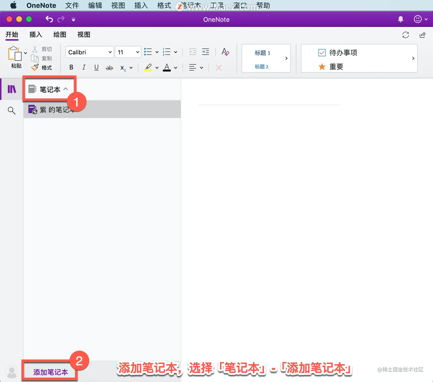
Task: Open the font color dropdown arrow
Action: [176, 68]
